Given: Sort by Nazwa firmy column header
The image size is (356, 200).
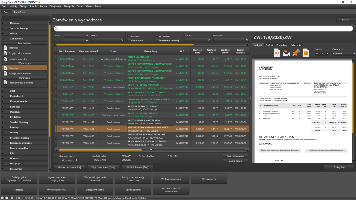Looking at the screenshot, I should 150,51.
